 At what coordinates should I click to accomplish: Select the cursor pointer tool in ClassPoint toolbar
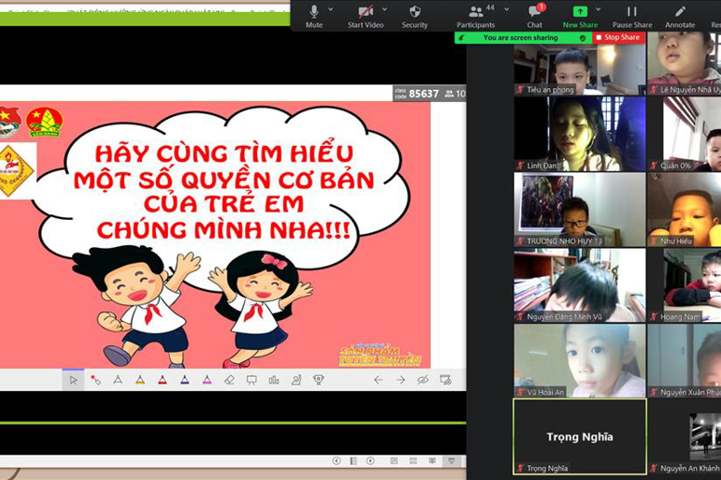(73, 380)
